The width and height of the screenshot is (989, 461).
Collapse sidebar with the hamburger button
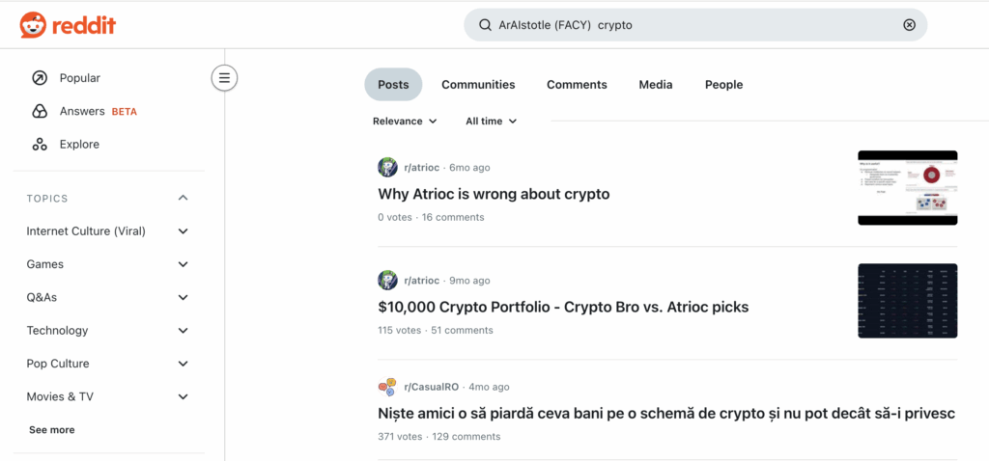point(224,78)
